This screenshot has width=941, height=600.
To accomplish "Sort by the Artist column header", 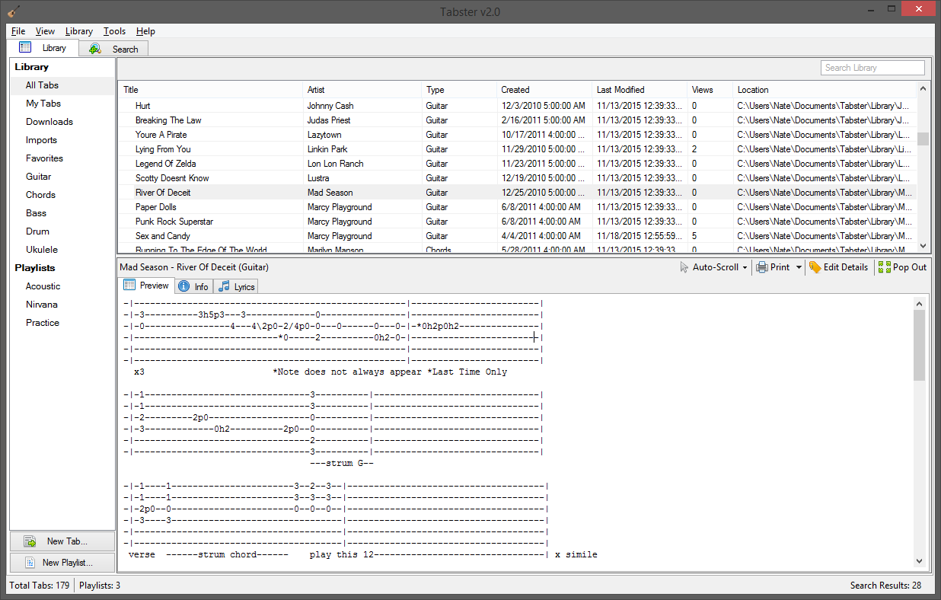I will click(x=362, y=90).
